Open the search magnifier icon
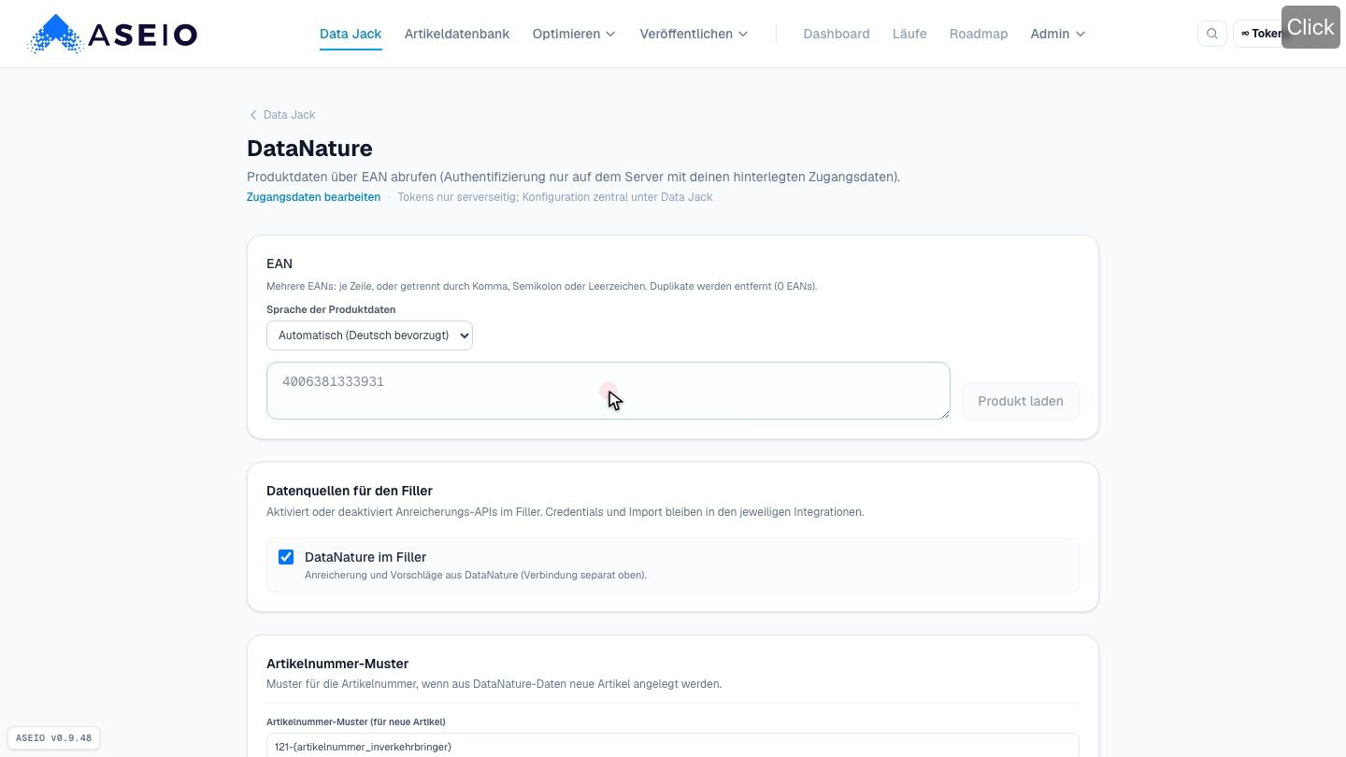Viewport: 1346px width, 757px height. click(x=1212, y=34)
